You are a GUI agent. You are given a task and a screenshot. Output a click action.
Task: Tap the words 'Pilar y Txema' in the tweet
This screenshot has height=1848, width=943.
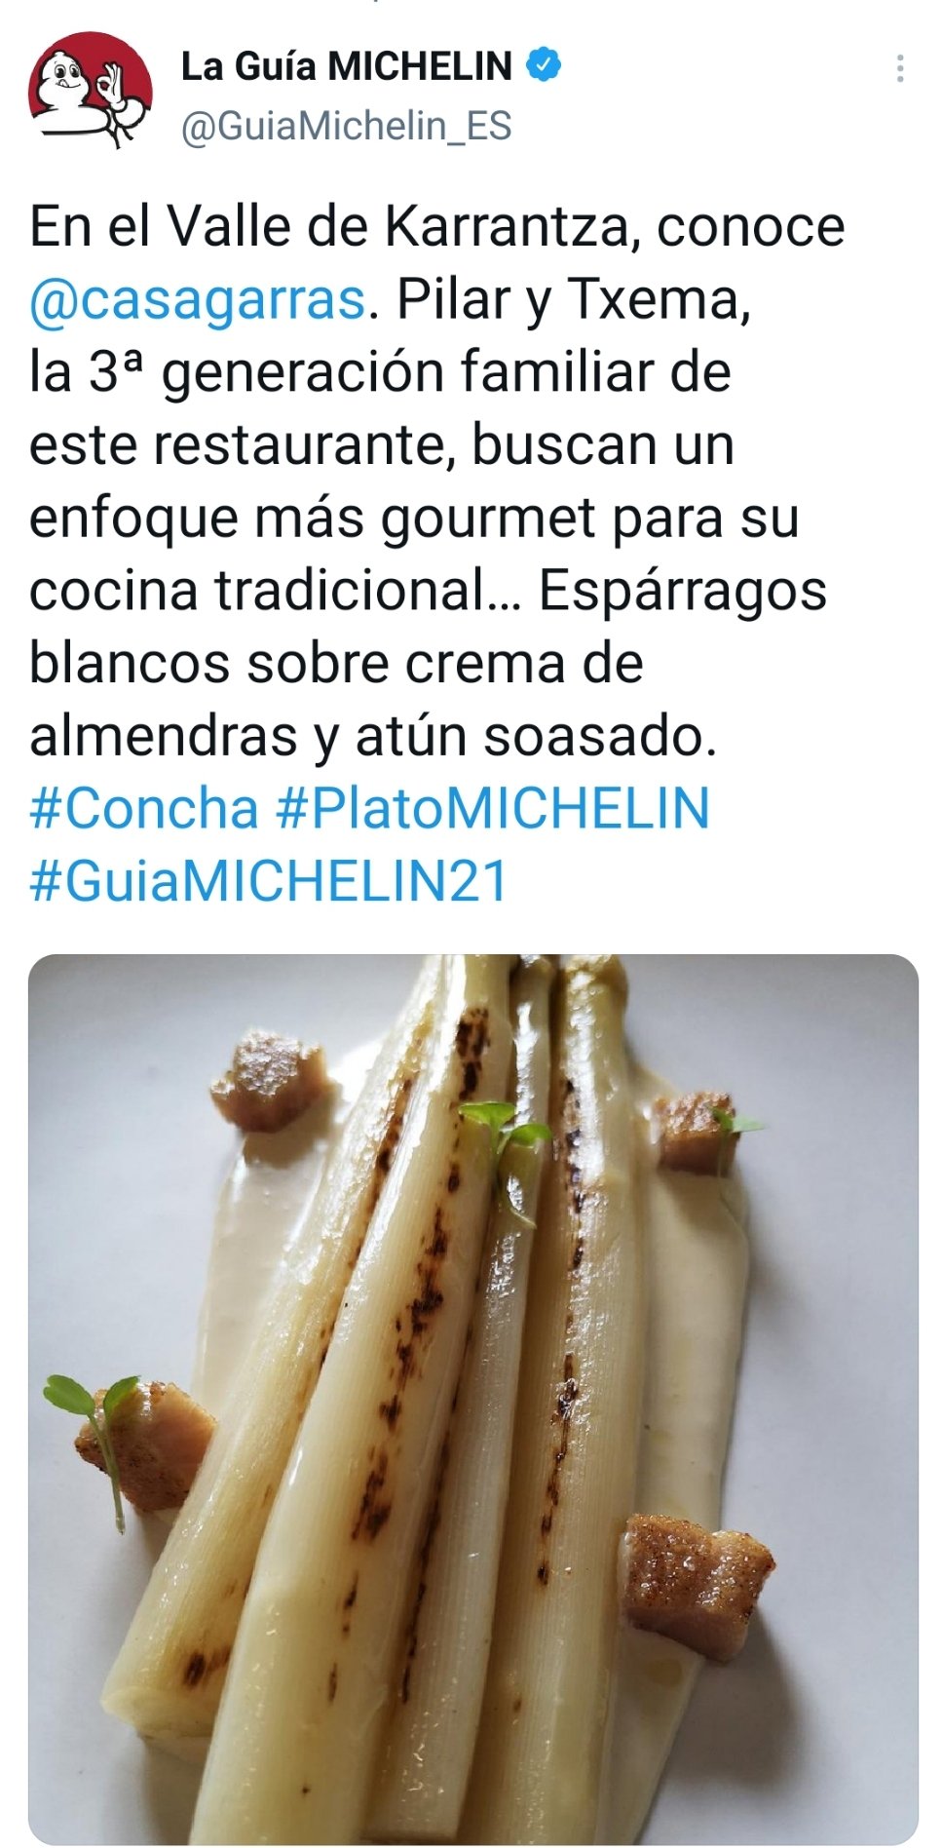(574, 300)
